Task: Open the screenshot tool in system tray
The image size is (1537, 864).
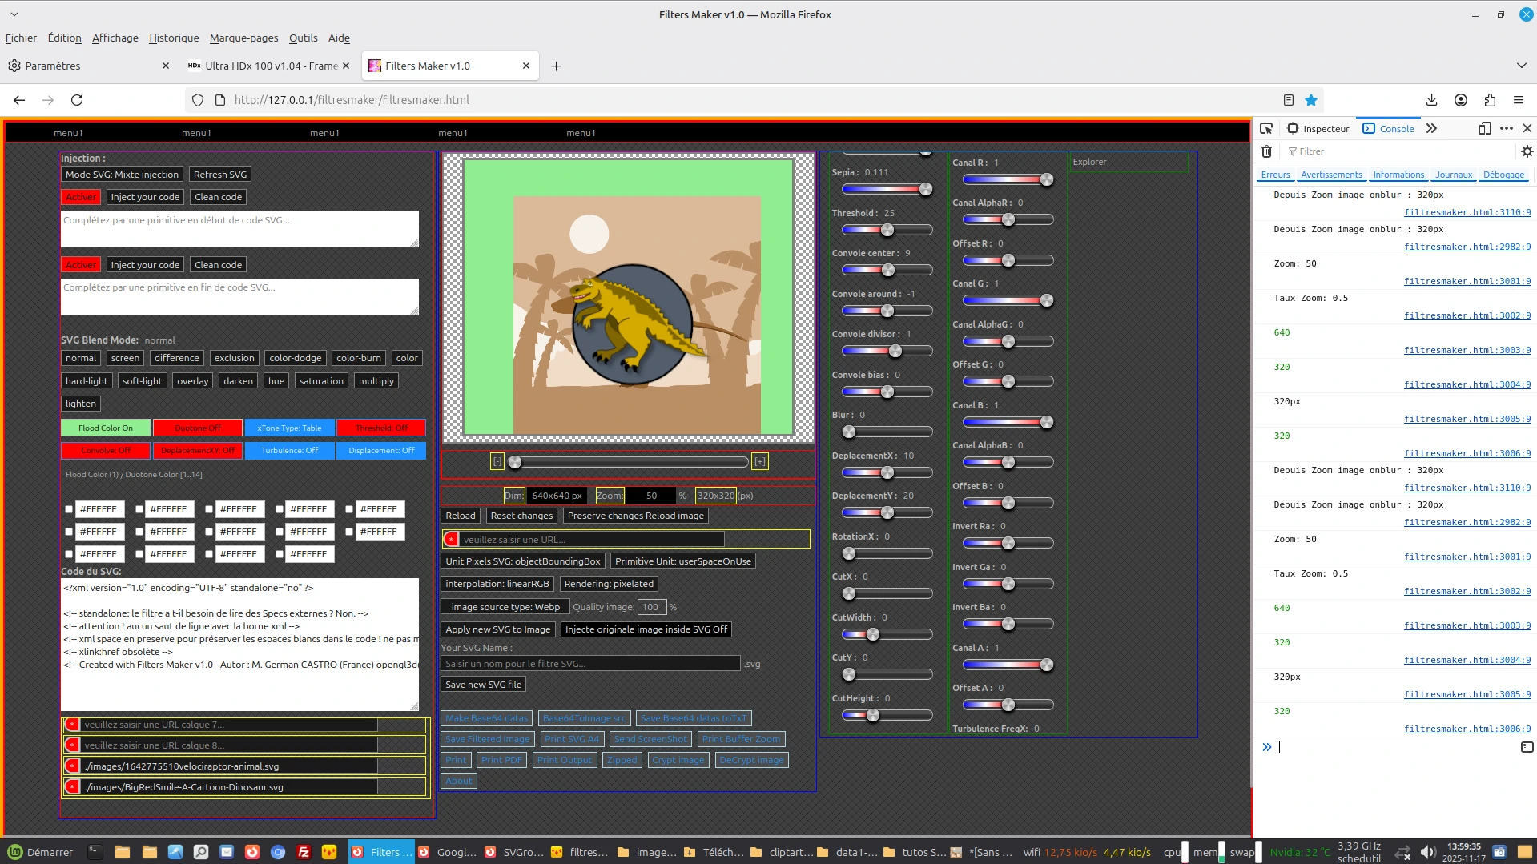Action: [1499, 852]
